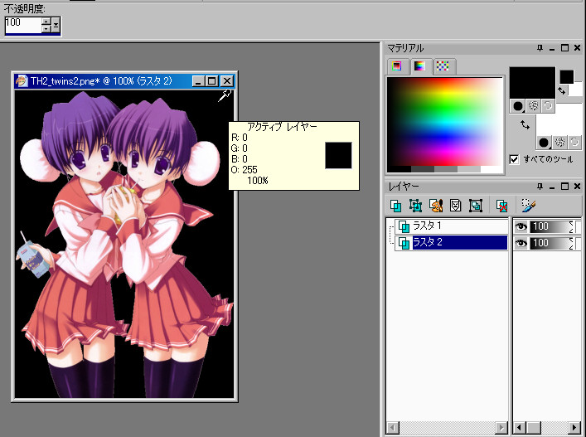Select the ラスタ 2 layer

451,242
